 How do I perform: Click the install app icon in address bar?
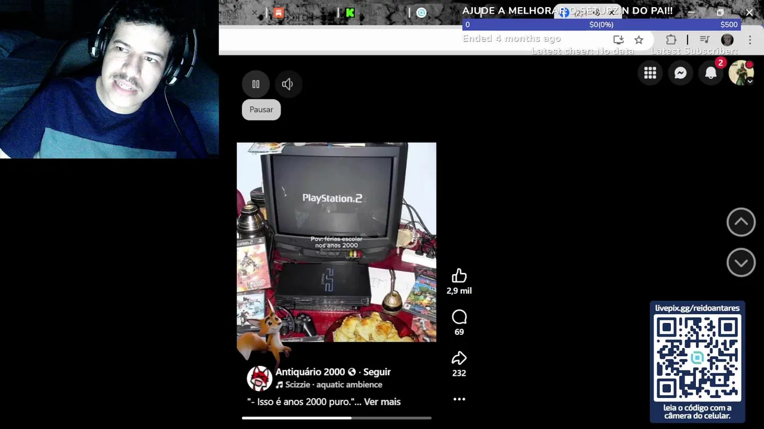(618, 40)
